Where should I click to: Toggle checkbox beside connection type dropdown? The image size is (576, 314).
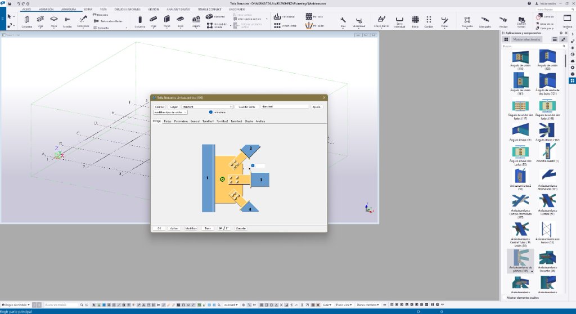pos(210,112)
